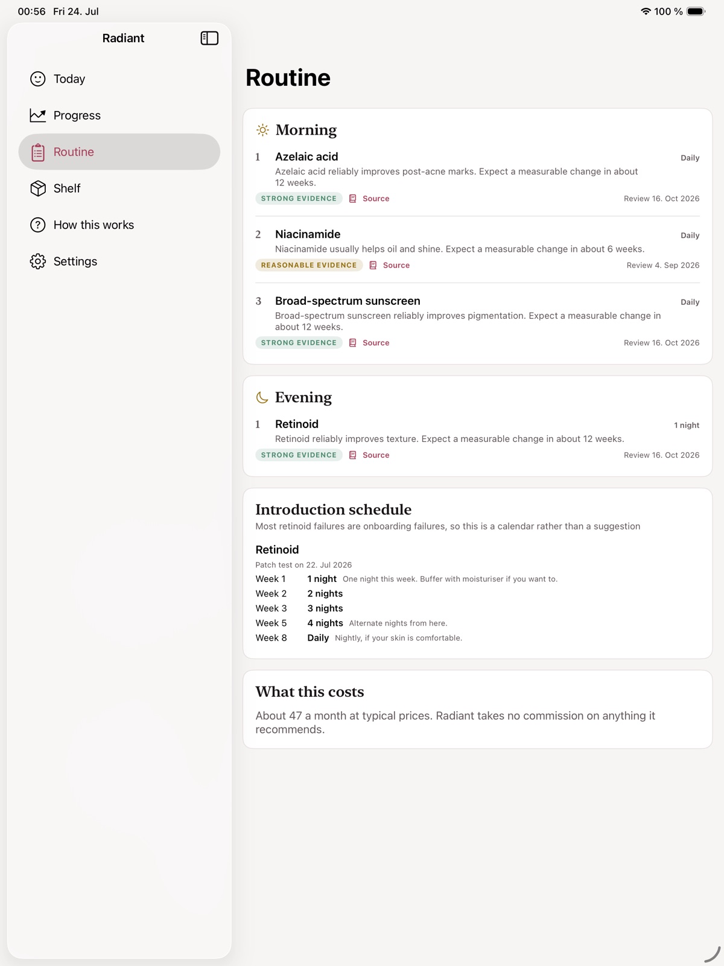The width and height of the screenshot is (724, 966).
Task: Click the moon icon beside Evening
Action: [262, 397]
